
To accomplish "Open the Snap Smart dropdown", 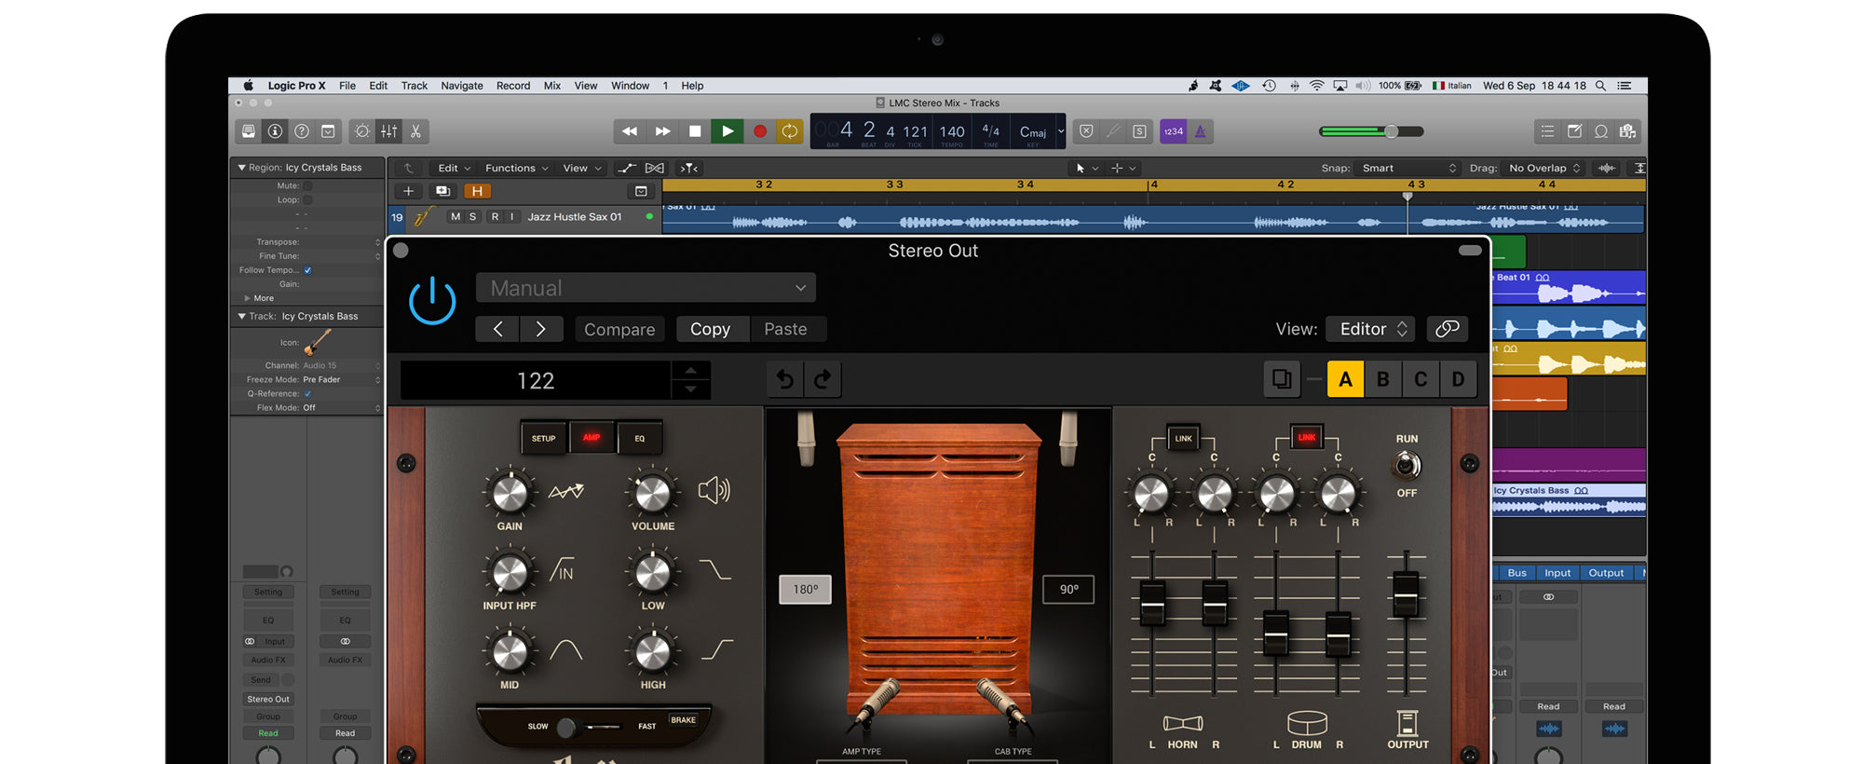I will click(1408, 168).
